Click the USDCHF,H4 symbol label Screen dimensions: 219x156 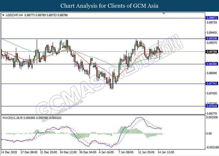click(x=13, y=15)
